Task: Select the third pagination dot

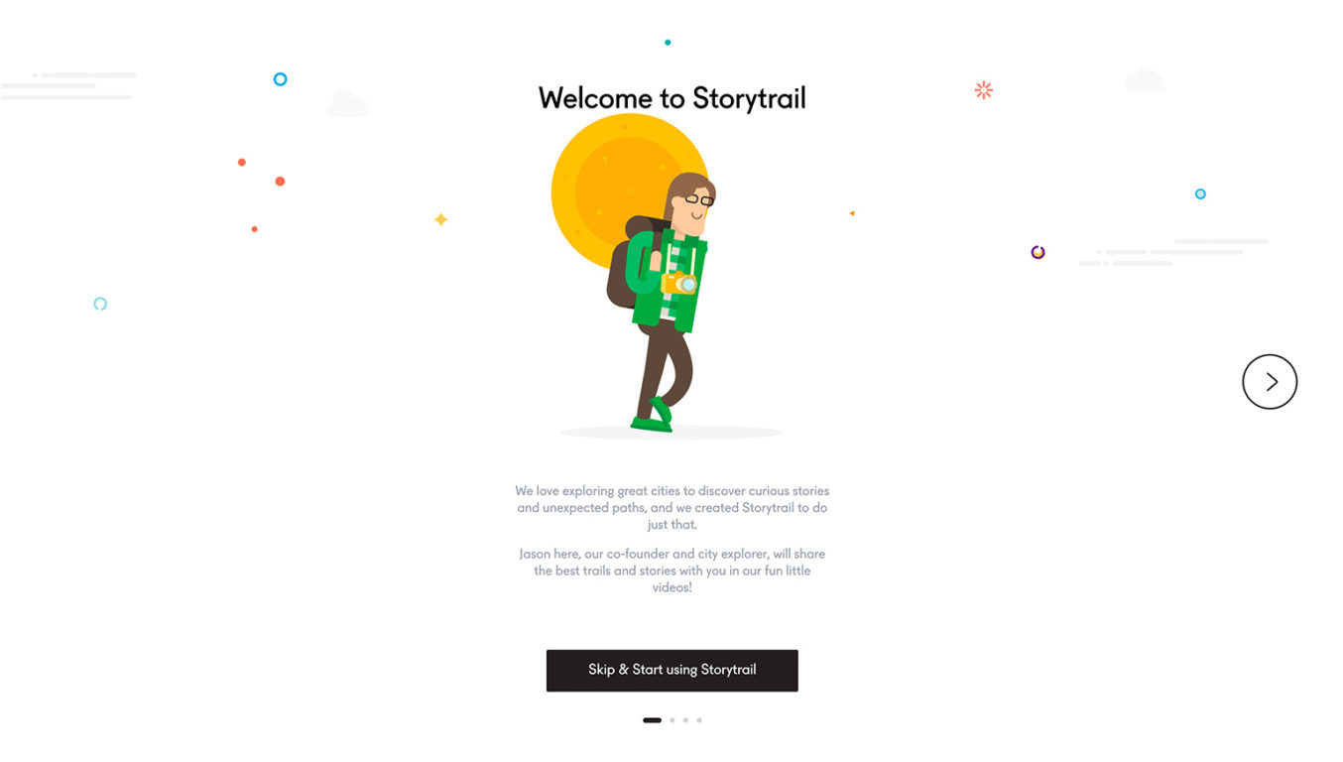Action: (685, 720)
